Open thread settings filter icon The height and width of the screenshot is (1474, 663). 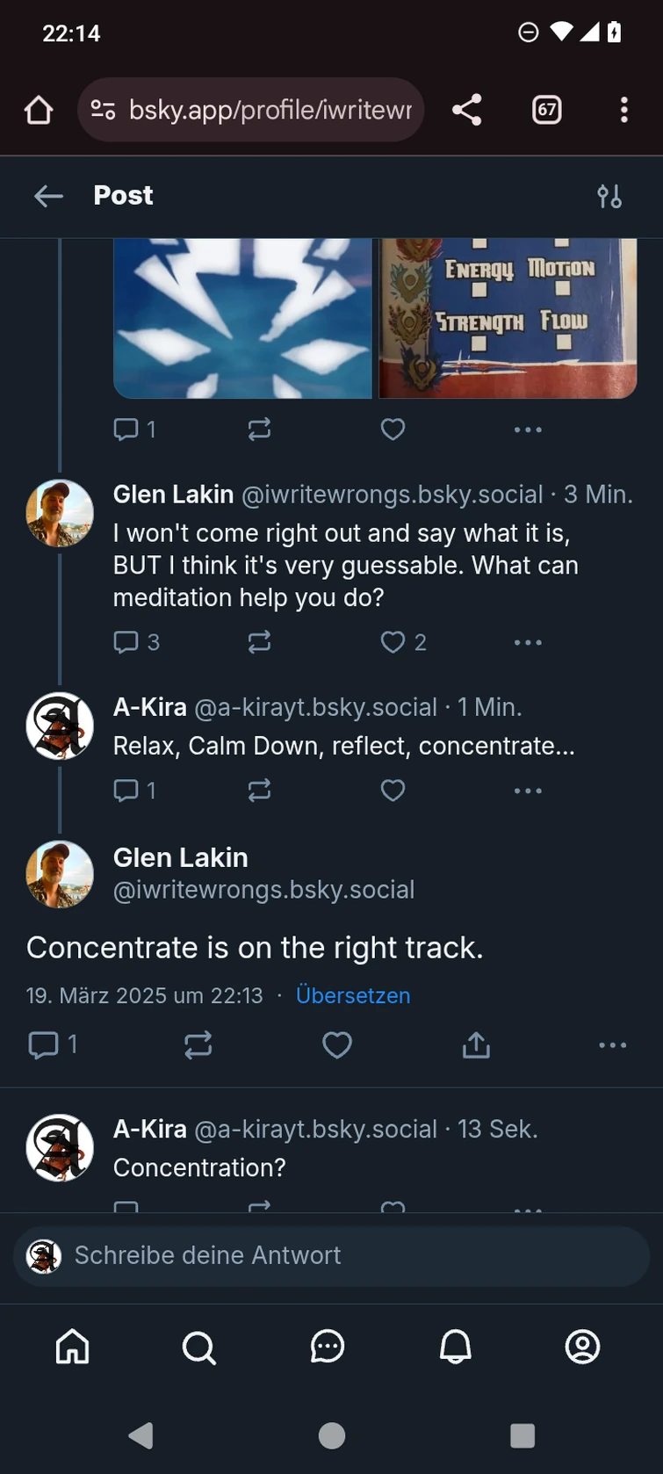[609, 196]
